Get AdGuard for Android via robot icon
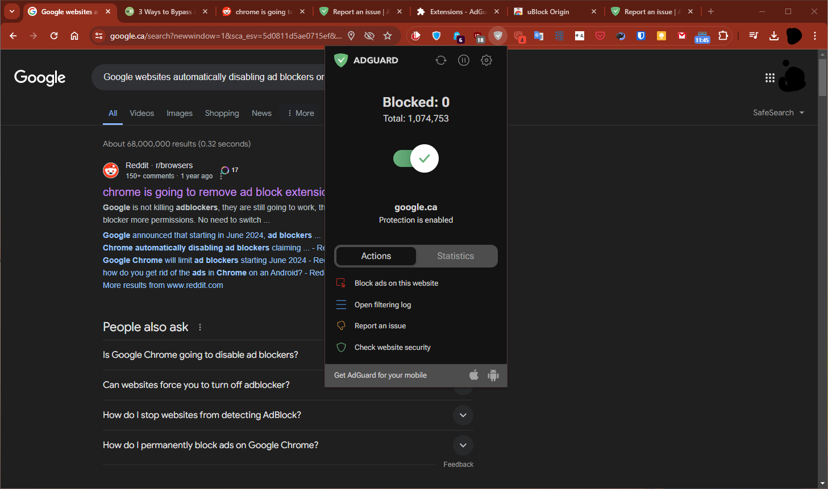This screenshot has width=828, height=489. click(493, 375)
